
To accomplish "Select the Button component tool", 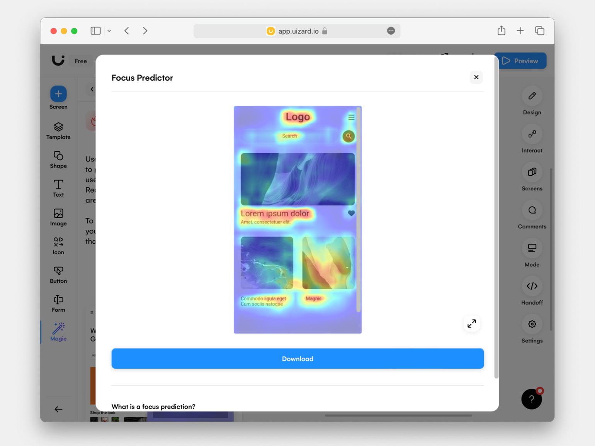I will [58, 275].
